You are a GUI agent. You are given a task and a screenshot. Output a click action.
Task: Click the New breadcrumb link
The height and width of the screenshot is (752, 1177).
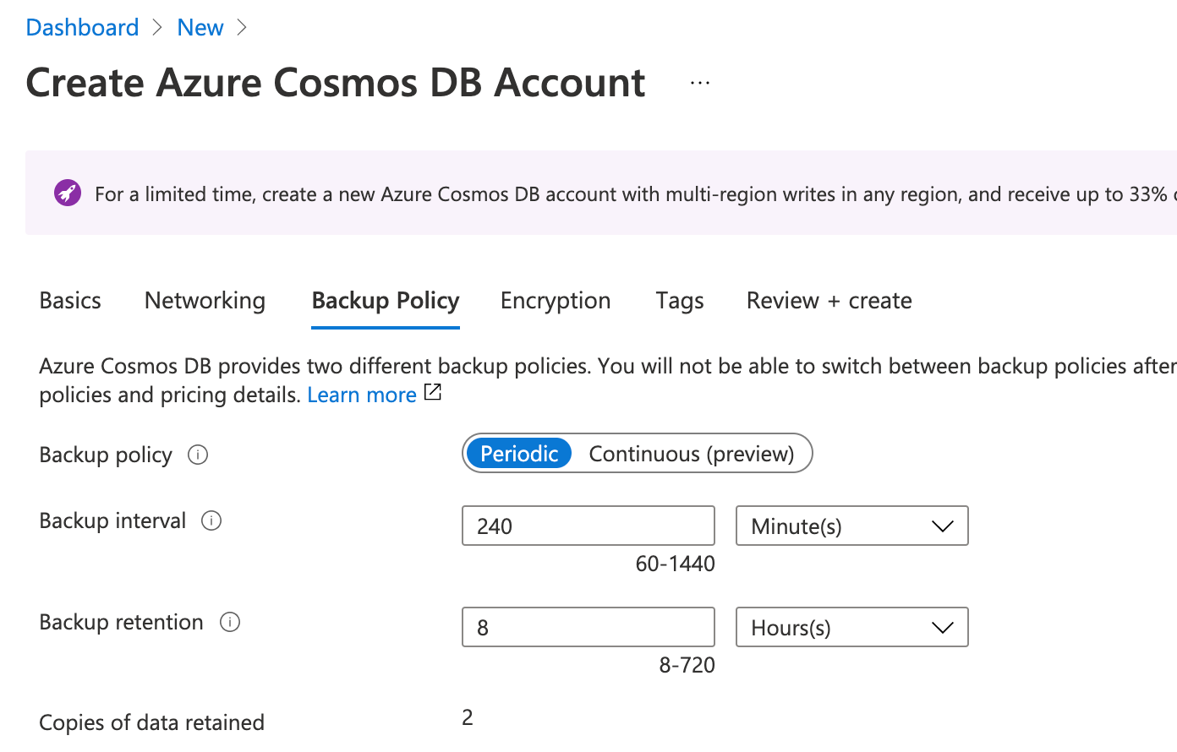tap(200, 28)
